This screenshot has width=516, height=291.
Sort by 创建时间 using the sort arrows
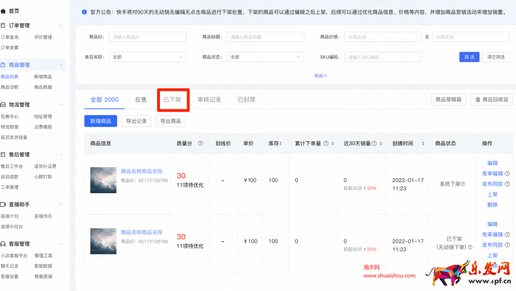[423, 144]
